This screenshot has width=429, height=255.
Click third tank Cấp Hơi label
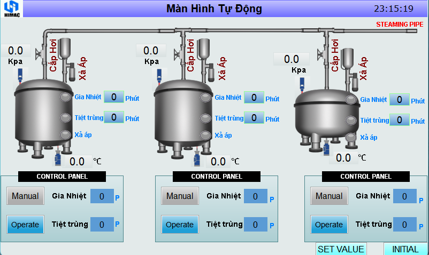(335, 55)
